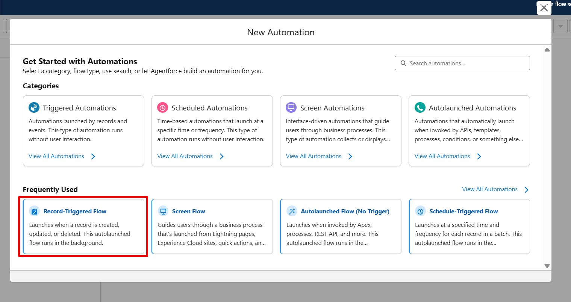The width and height of the screenshot is (571, 302).
Task: Open chevron beside Scheduled Automations View All
Action: [x=222, y=156]
